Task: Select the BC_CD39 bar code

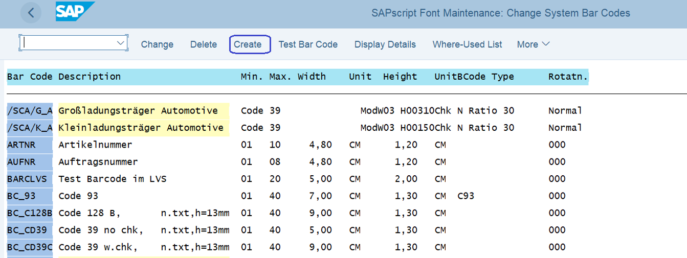Action: pos(30,230)
